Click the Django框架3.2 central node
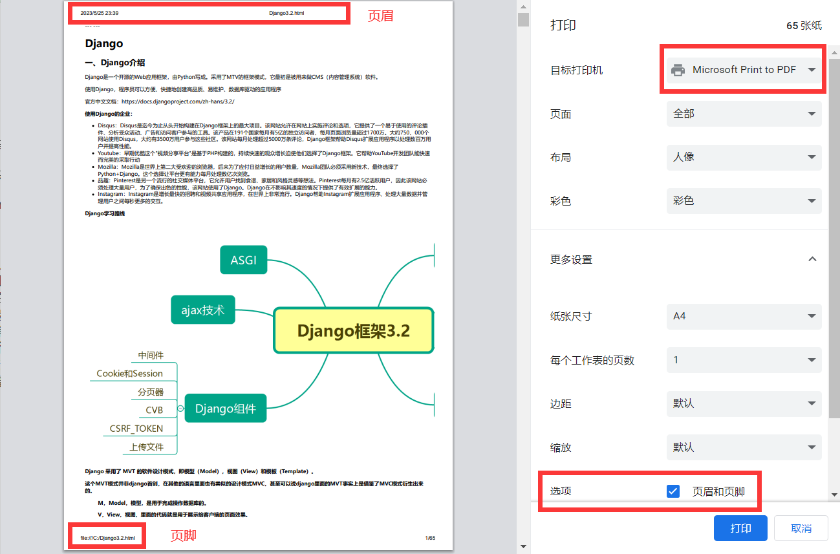 point(354,331)
